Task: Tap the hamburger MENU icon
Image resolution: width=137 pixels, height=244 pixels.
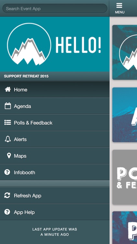Action: pos(119,6)
